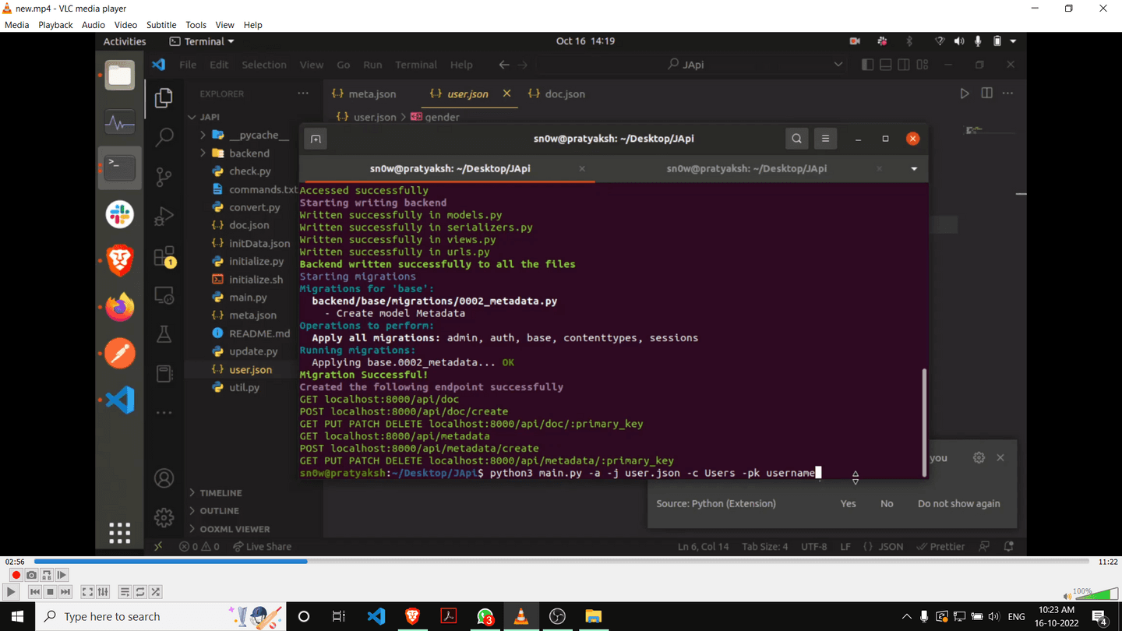Image resolution: width=1122 pixels, height=631 pixels.
Task: Click Firefox icon in Ubuntu dock
Action: 120,307
